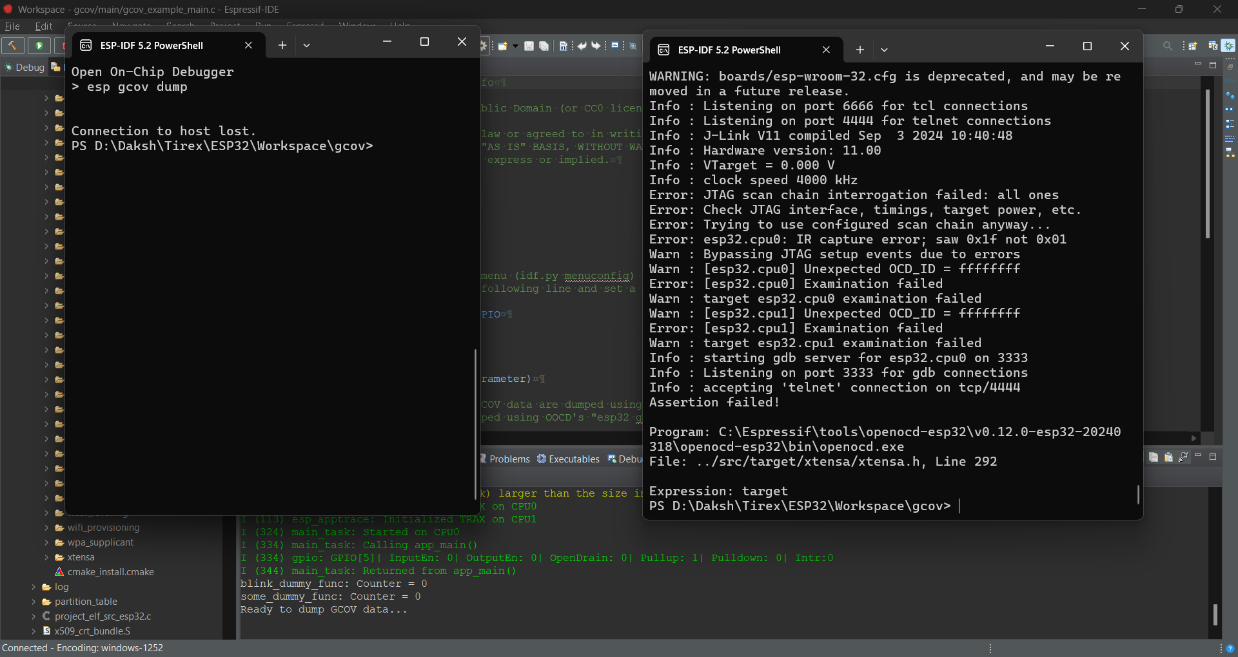The image size is (1238, 657).
Task: Click the back navigation arrow icon
Action: pyautogui.click(x=582, y=46)
